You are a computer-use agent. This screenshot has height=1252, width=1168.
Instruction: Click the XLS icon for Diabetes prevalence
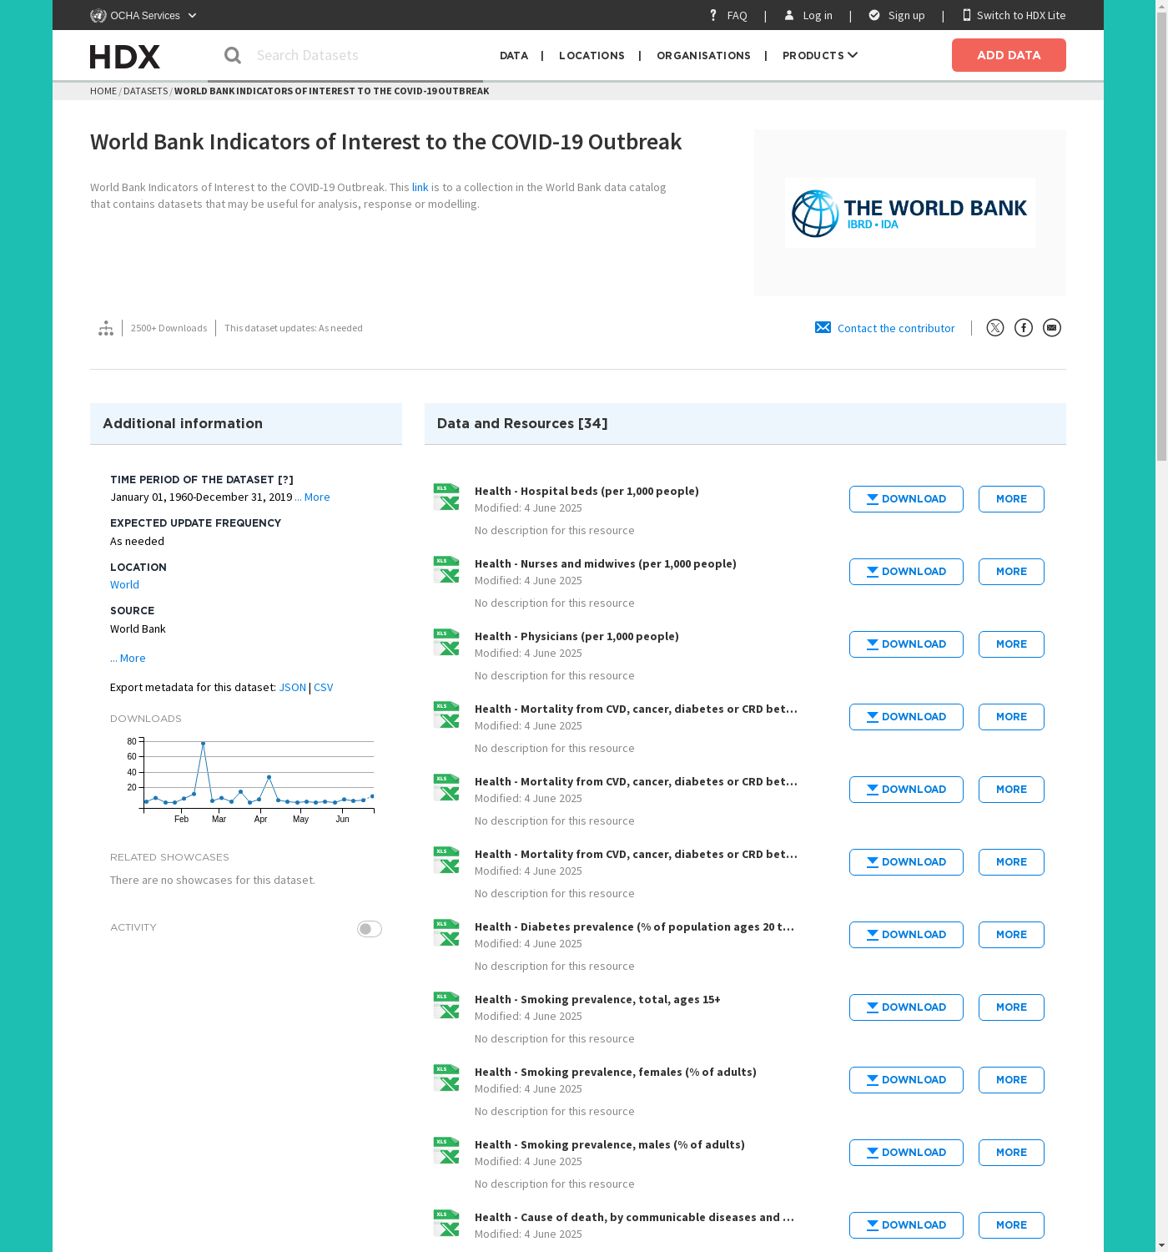pyautogui.click(x=446, y=932)
